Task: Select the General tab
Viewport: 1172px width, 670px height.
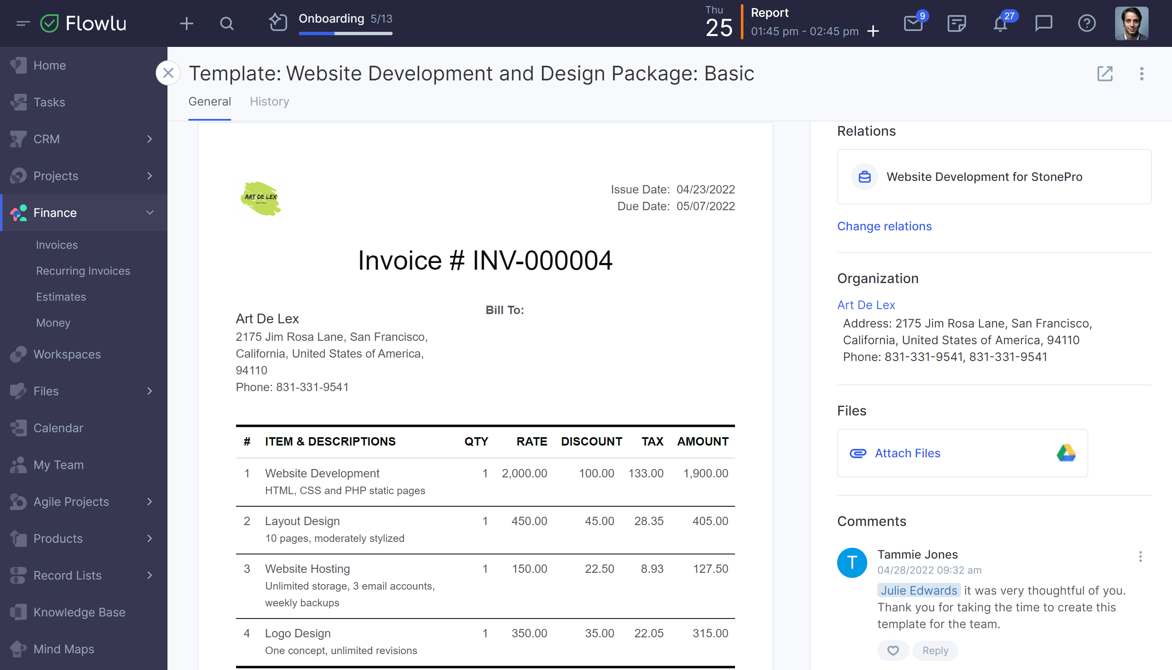Action: click(x=209, y=101)
